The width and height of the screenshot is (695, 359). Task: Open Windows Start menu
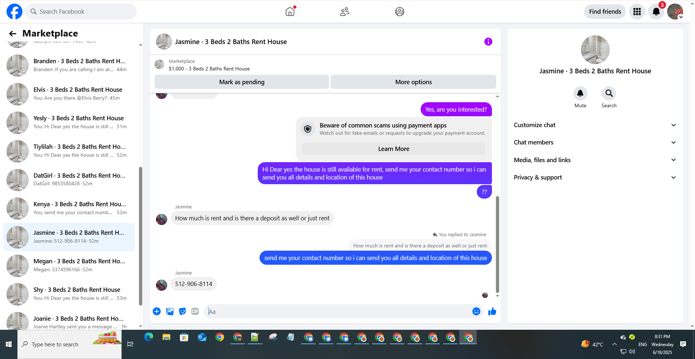click(9, 344)
